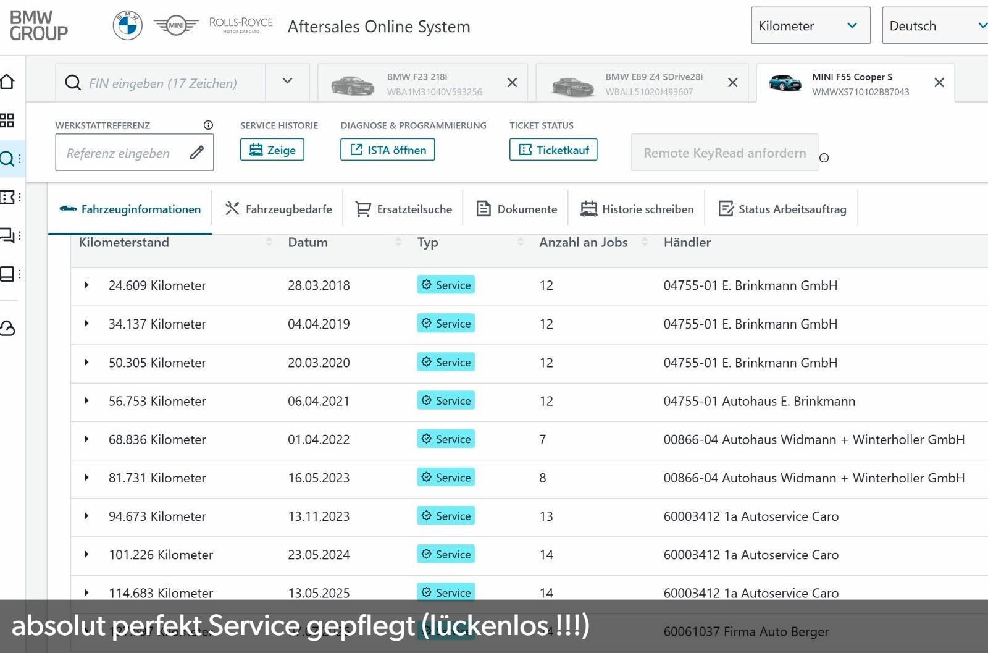Click the MINI brand logo
The width and height of the screenshot is (988, 653).
pos(176,25)
